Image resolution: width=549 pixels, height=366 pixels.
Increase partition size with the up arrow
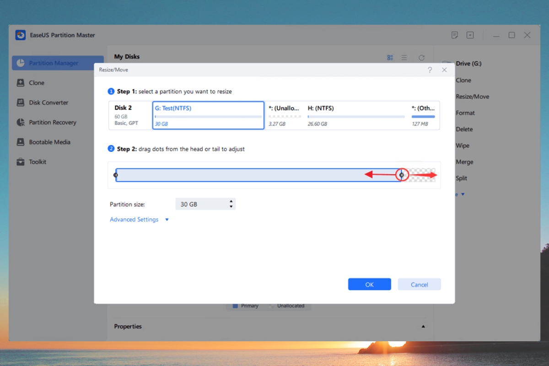coord(231,201)
